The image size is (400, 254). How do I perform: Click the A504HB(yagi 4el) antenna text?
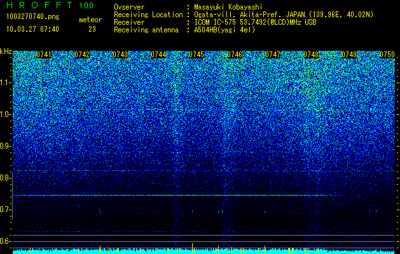click(x=224, y=30)
